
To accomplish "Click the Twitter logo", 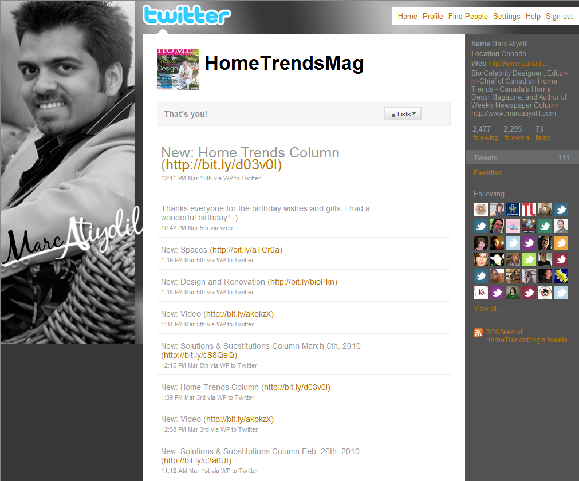I will 187,15.
